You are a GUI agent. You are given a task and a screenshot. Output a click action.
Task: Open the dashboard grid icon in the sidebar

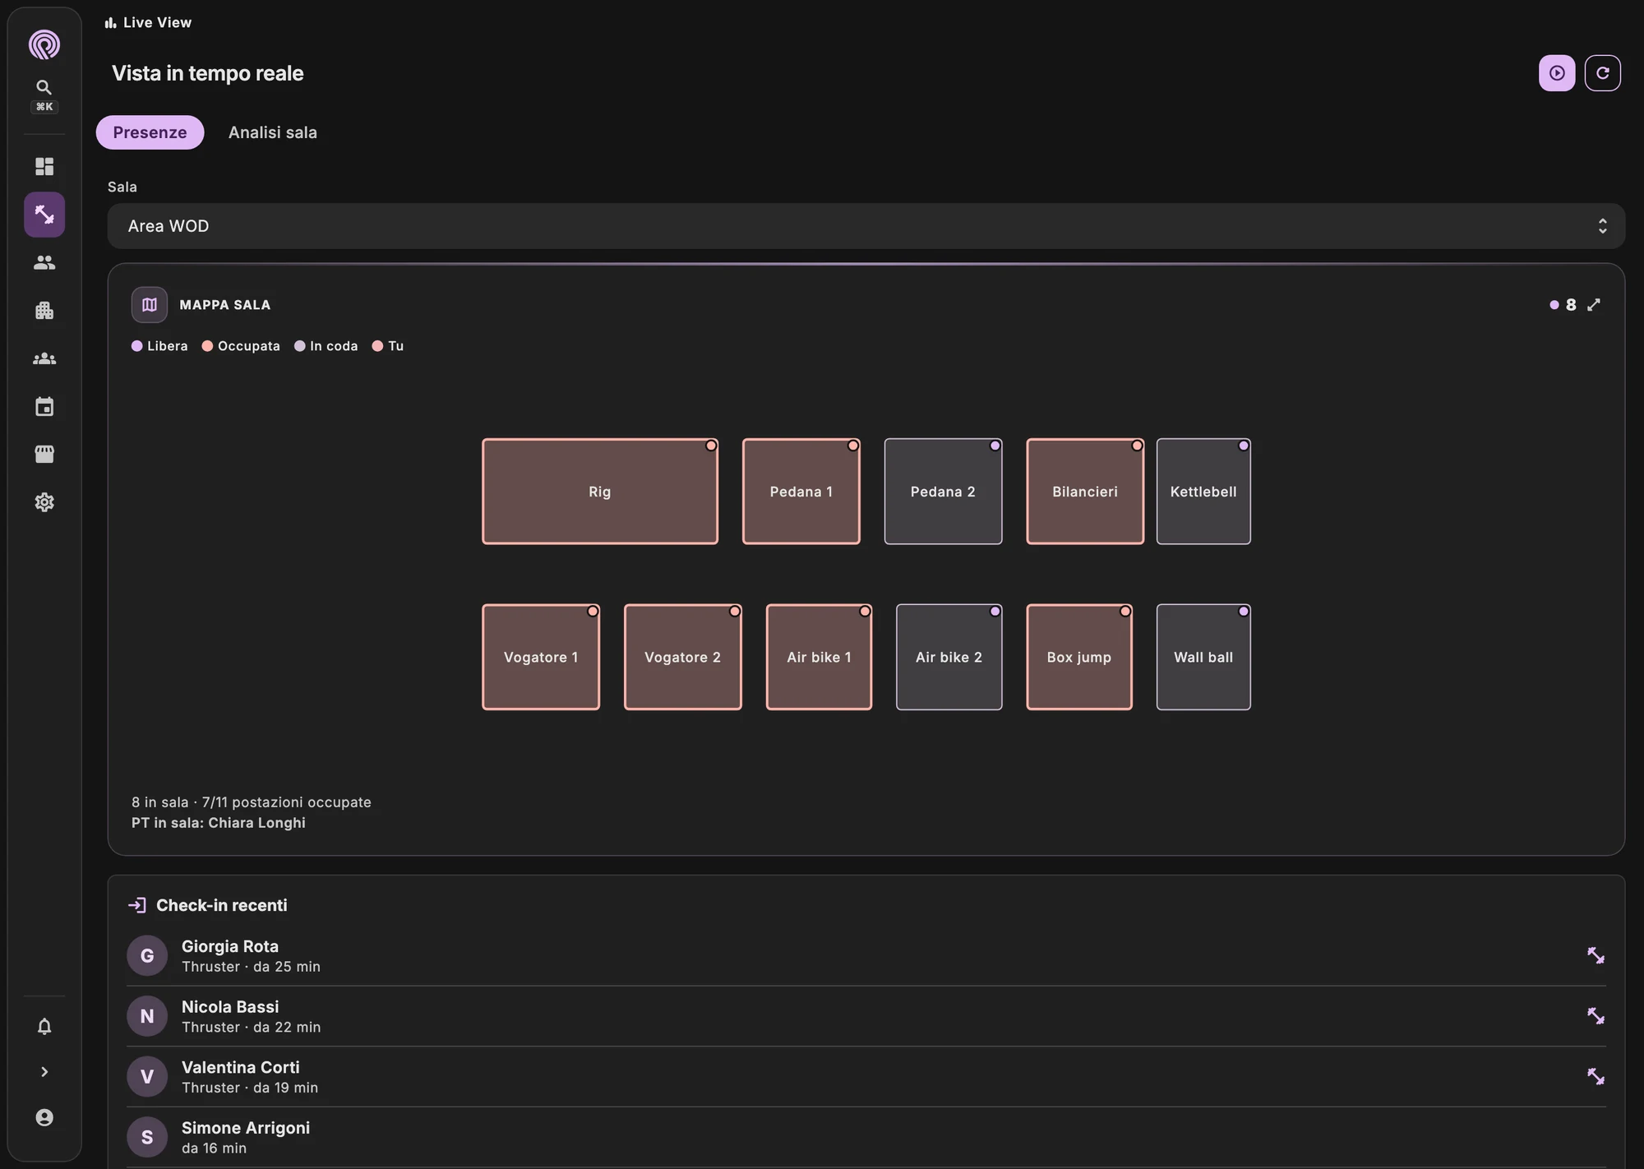click(44, 167)
